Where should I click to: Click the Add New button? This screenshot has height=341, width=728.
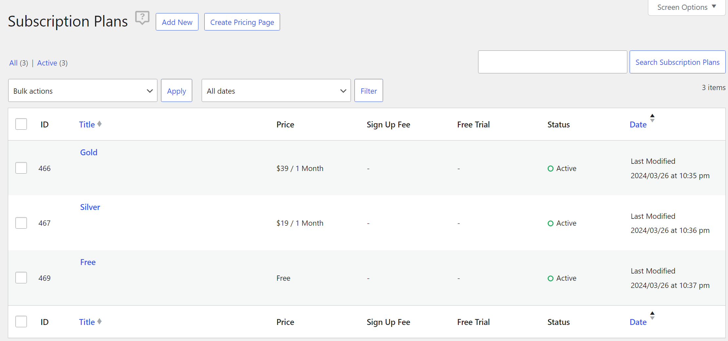(177, 22)
